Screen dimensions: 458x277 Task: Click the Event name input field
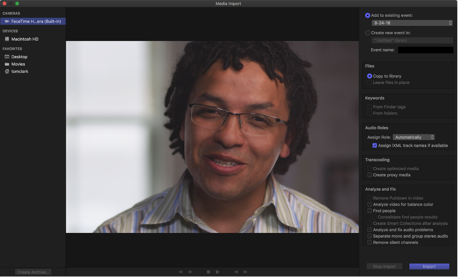pyautogui.click(x=425, y=50)
